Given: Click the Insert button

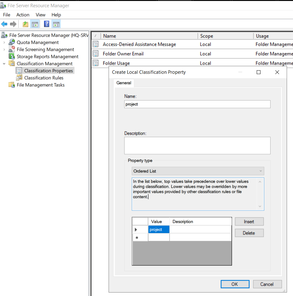Looking at the screenshot, I should [x=249, y=221].
